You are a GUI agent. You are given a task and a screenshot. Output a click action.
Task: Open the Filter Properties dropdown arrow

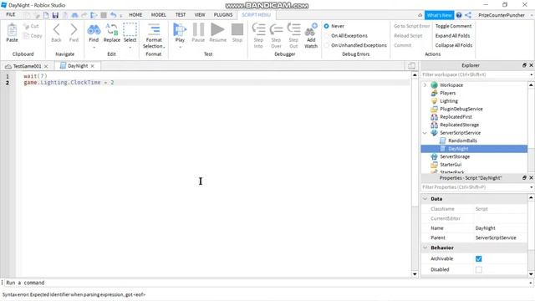[531, 187]
